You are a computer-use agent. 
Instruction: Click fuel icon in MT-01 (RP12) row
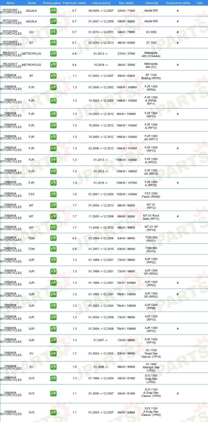(x=53, y=206)
